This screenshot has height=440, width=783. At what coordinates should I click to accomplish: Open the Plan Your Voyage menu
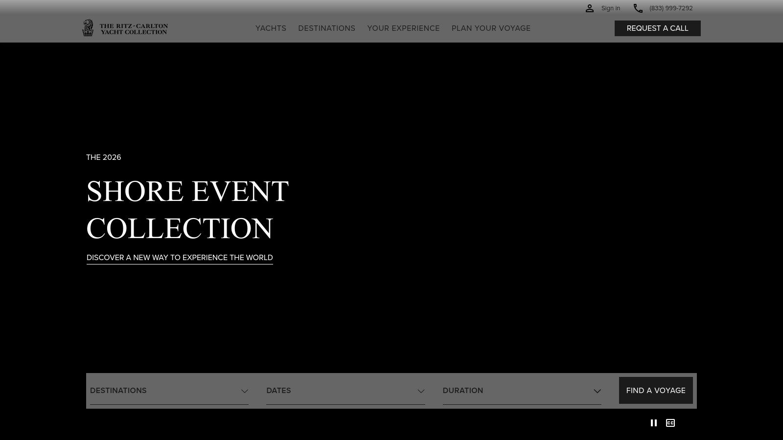[x=491, y=28]
